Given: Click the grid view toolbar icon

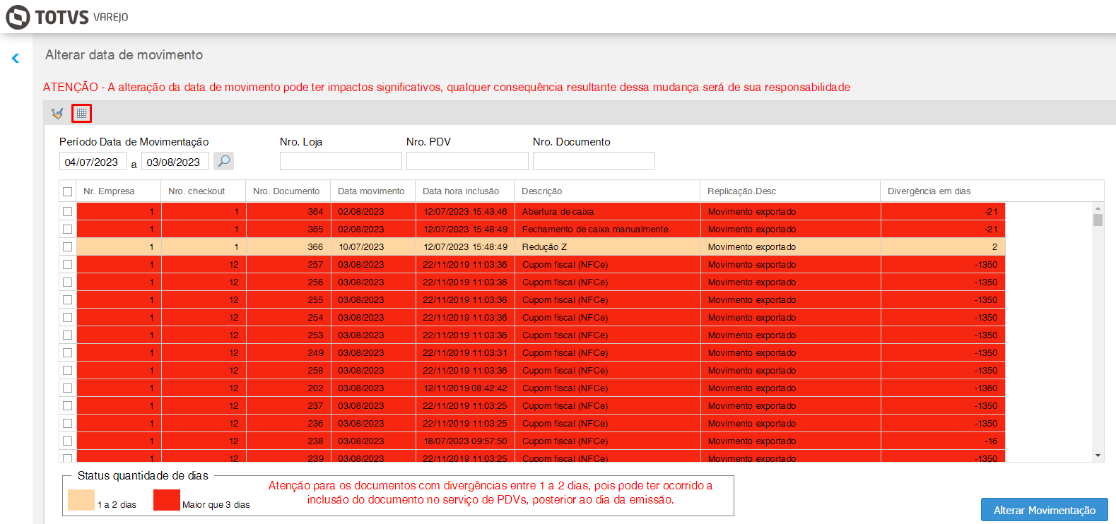Looking at the screenshot, I should pos(82,113).
